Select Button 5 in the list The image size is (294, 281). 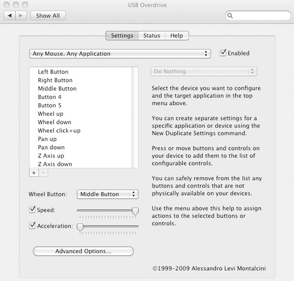81,105
